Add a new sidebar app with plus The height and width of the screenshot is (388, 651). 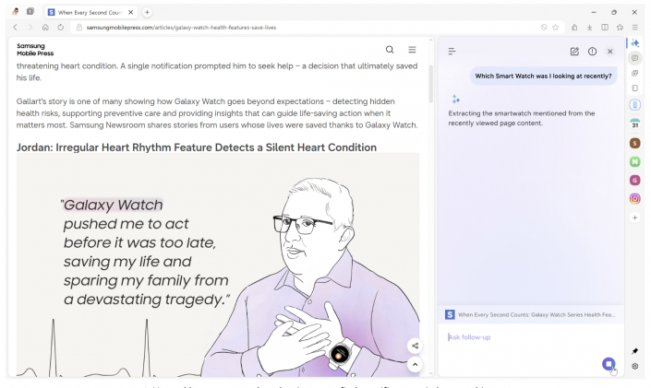coord(634,218)
